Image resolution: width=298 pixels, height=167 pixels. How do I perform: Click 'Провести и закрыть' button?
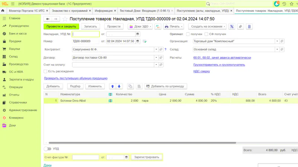tap(61, 26)
